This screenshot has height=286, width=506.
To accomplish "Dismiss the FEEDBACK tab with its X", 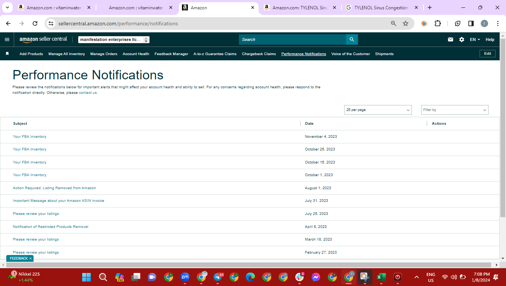I will pos(31,258).
